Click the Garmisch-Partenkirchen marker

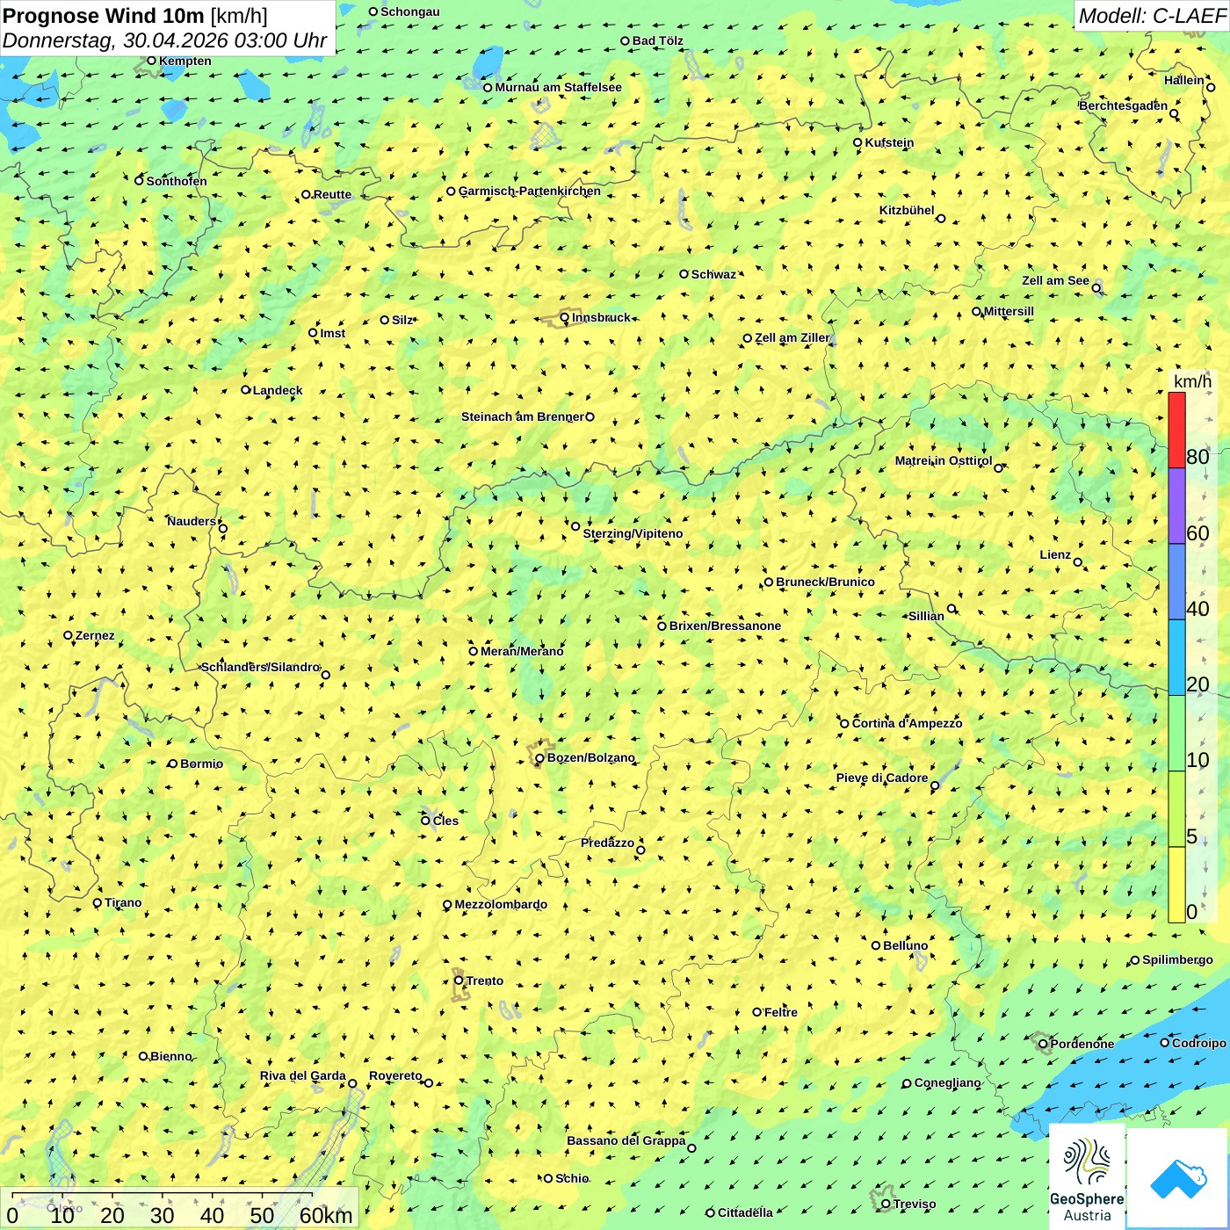[451, 191]
